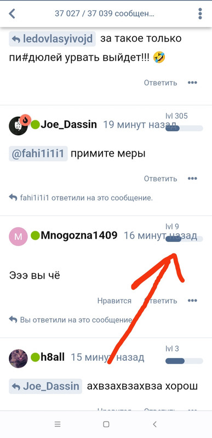Tap Ответить under the top message

tap(161, 83)
